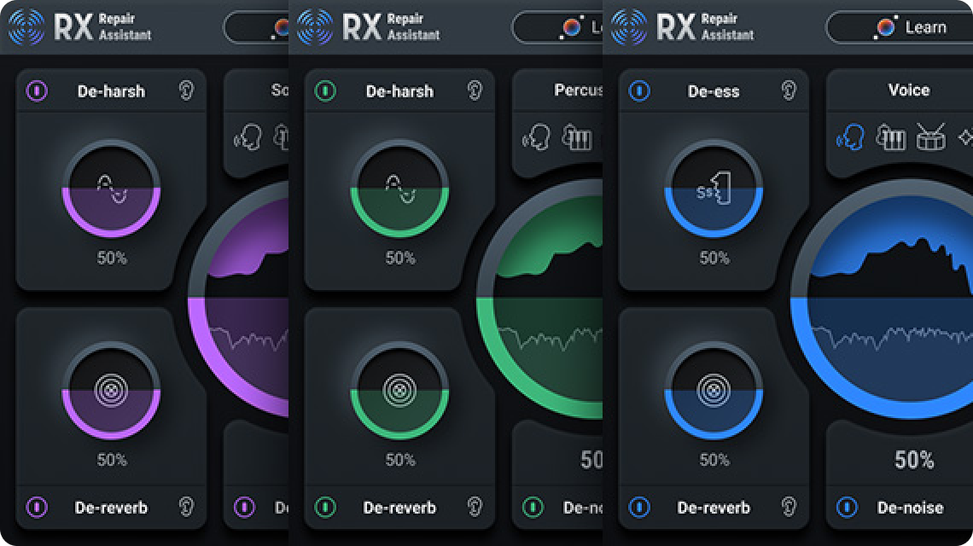Click the large 50% value under the blue dial

pyautogui.click(x=914, y=460)
